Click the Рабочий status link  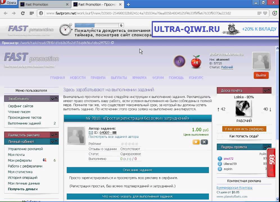pos(227,67)
